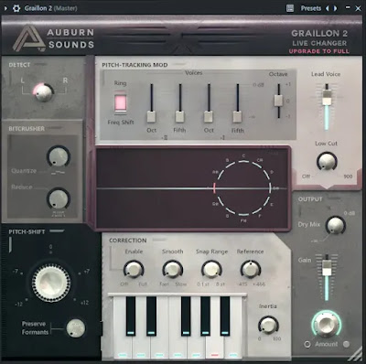The height and width of the screenshot is (364, 366).
Task: Toggle the red-marked A piano key
Action: (214, 348)
